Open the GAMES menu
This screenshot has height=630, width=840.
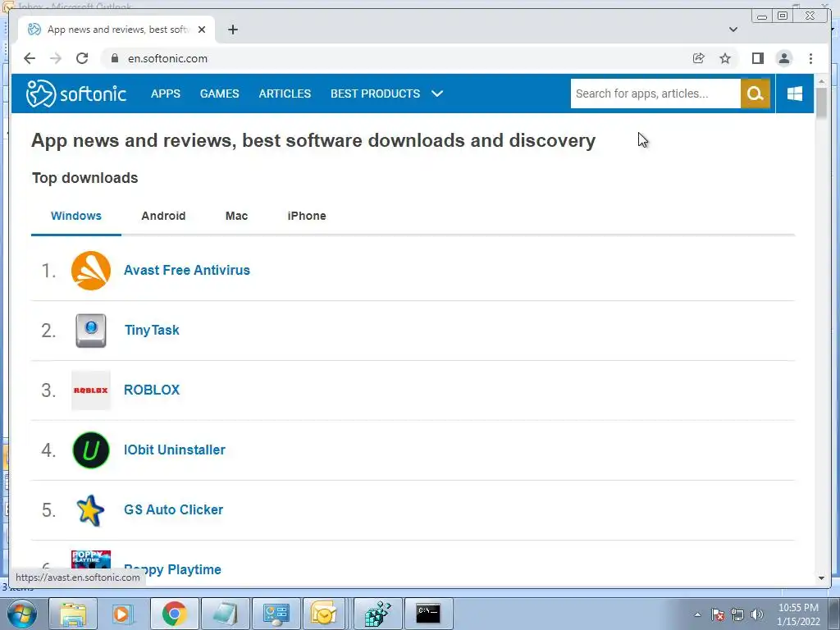click(220, 94)
